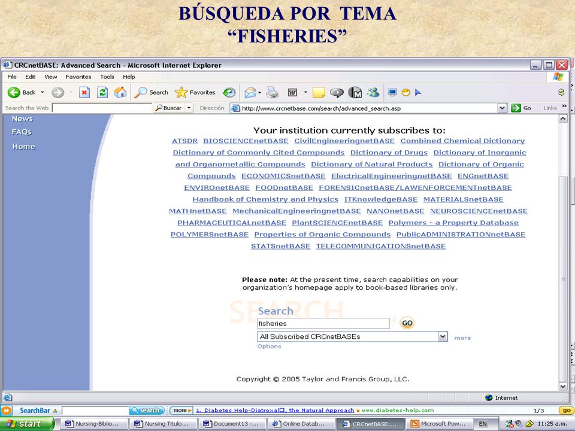The image size is (575, 431).
Task: Click the M Research icon in toolbar
Action: [x=355, y=92]
